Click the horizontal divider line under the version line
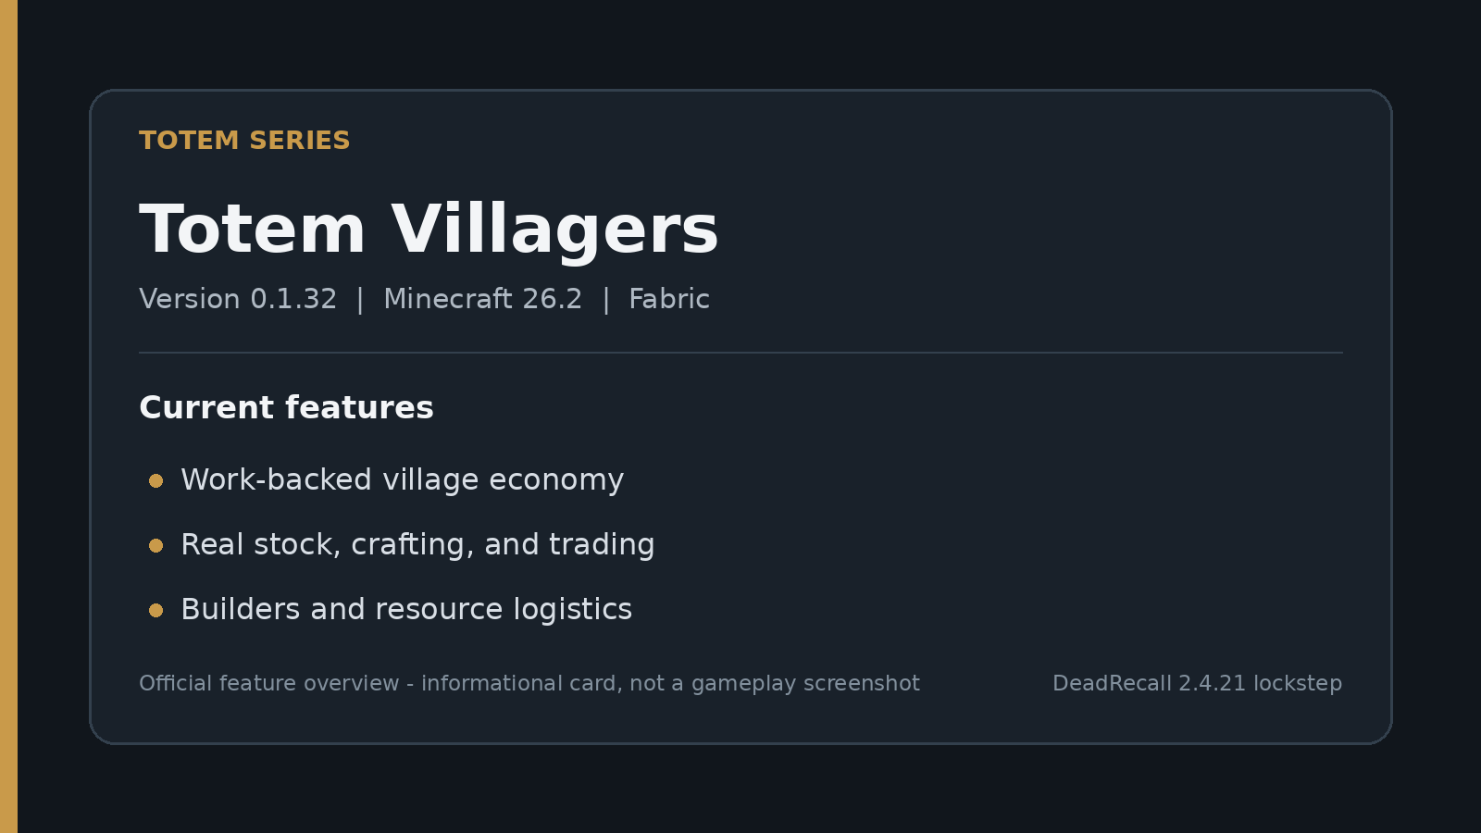Screen dimensions: 1481x833 [x=740, y=353]
